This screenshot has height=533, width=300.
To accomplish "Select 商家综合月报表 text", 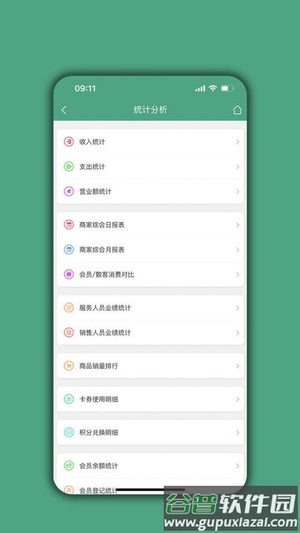I will tap(101, 249).
